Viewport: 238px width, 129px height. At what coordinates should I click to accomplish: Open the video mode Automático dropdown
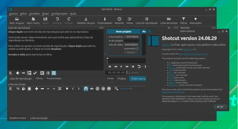click(x=131, y=45)
